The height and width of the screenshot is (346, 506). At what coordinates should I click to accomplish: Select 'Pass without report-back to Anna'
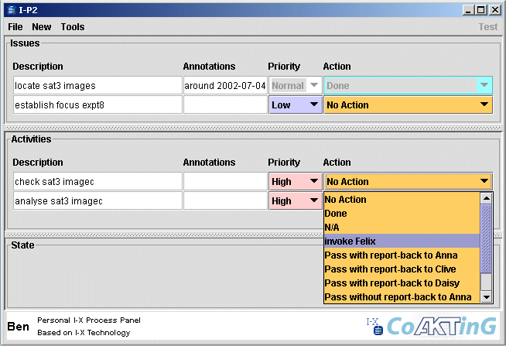click(402, 297)
